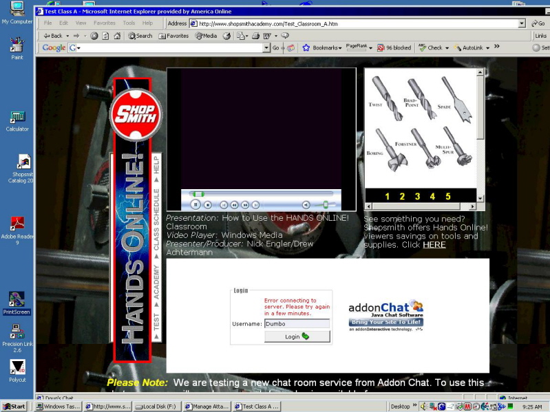The height and width of the screenshot is (412, 550).
Task: Click the Google toolbar search field
Action: (172, 47)
